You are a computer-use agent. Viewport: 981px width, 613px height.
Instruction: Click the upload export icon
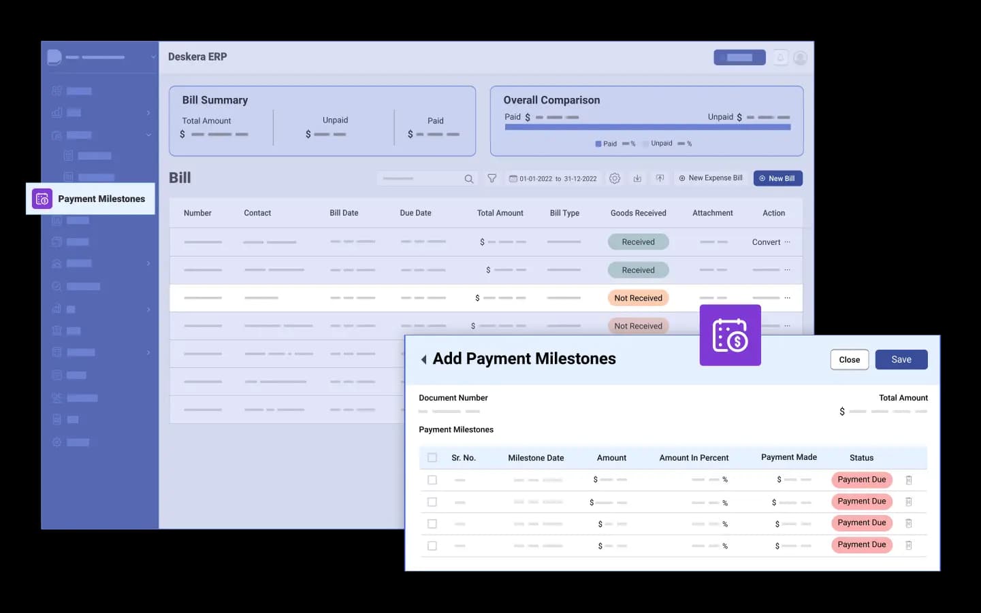pyautogui.click(x=660, y=178)
